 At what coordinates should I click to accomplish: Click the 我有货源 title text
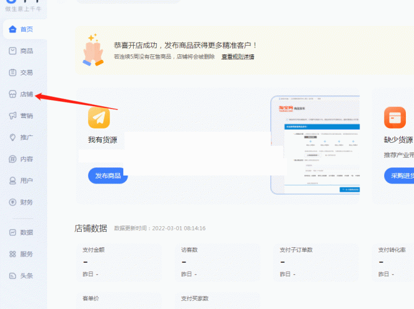tap(102, 140)
